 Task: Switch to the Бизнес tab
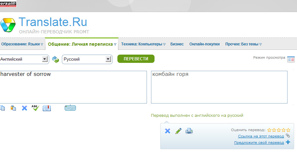coord(177,44)
